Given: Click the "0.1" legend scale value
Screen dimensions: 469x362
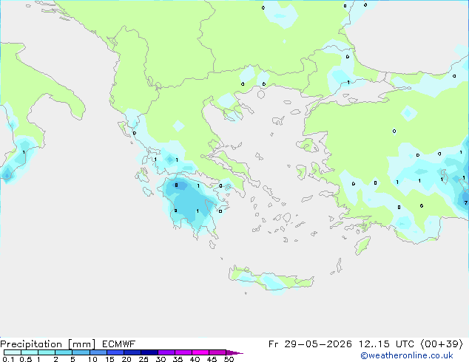Looking at the screenshot, I should pyautogui.click(x=8, y=359).
